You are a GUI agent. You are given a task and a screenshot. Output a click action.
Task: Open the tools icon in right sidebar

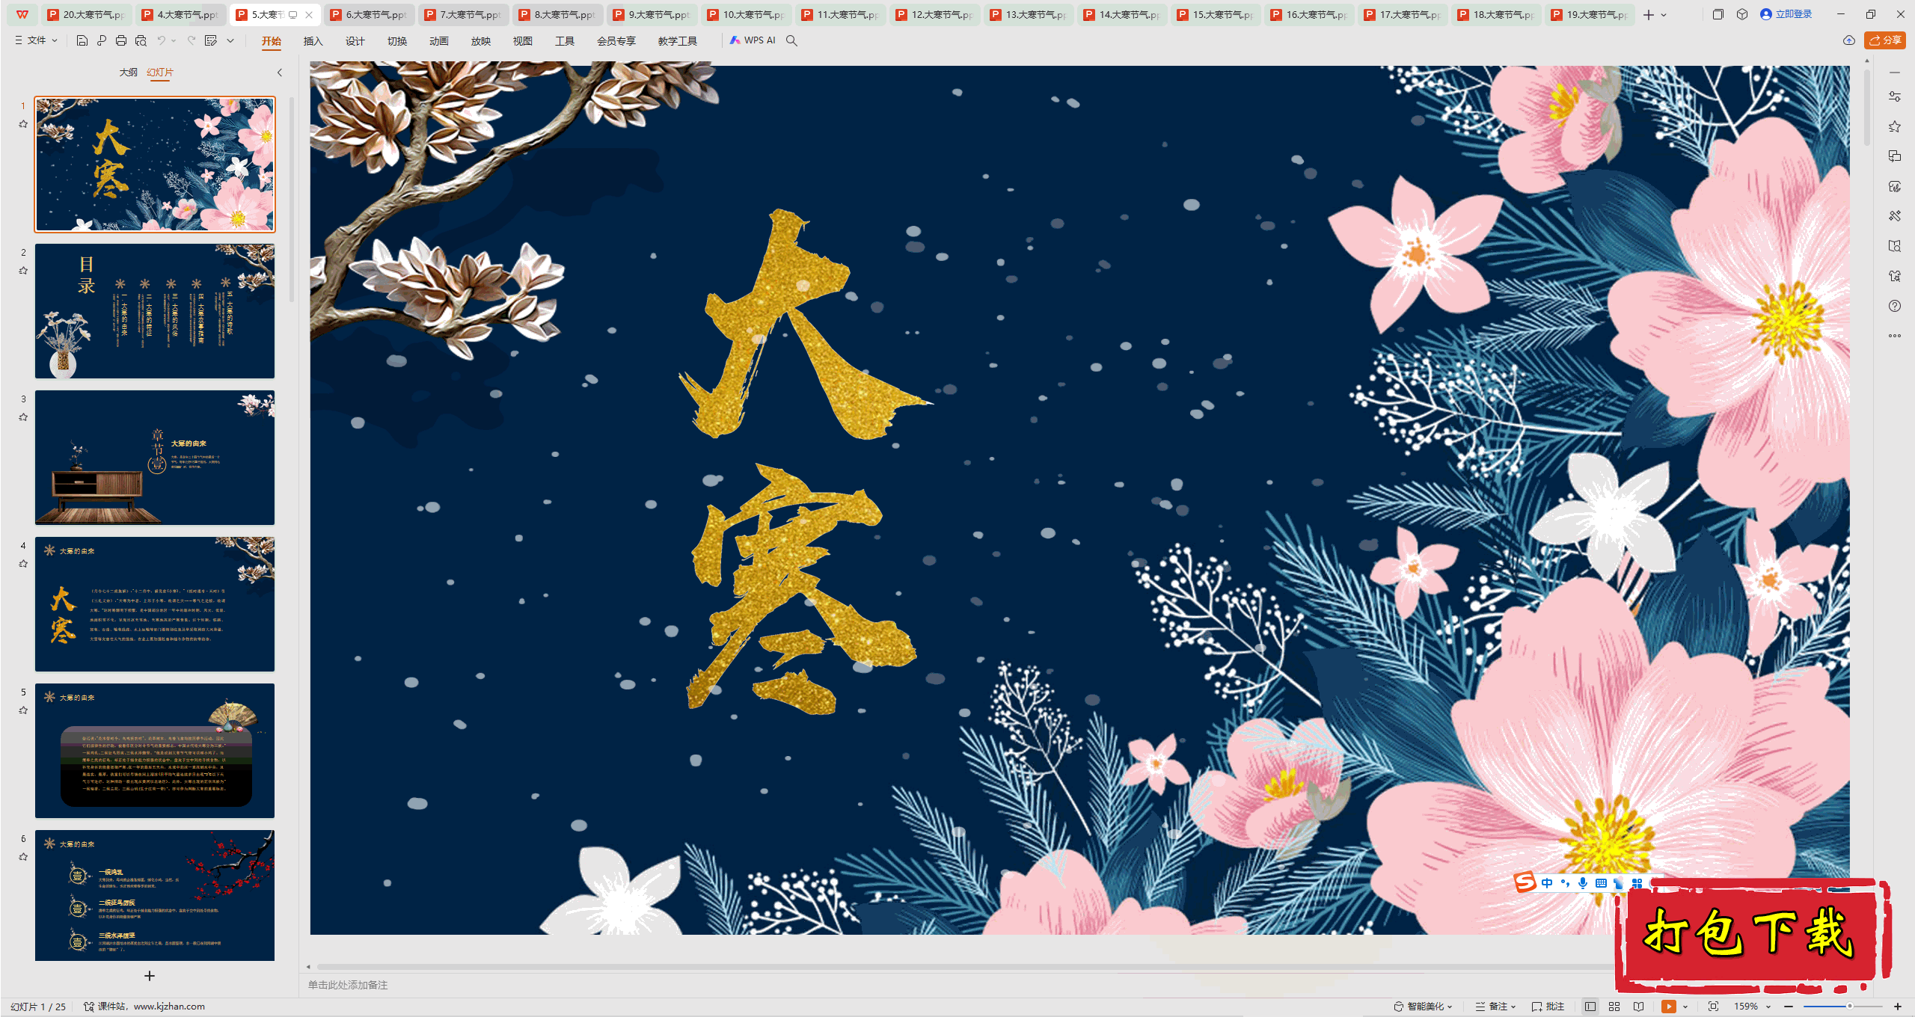coord(1895,216)
